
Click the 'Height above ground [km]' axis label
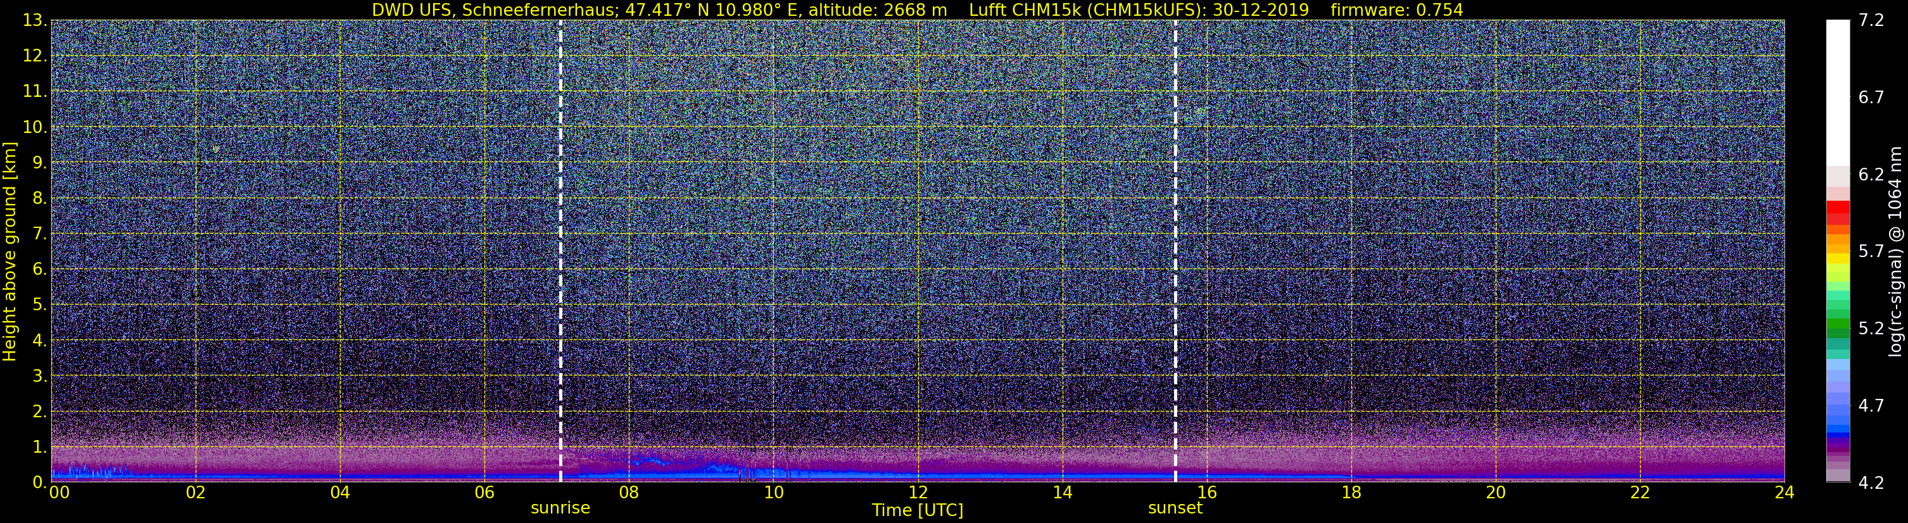tap(9, 251)
